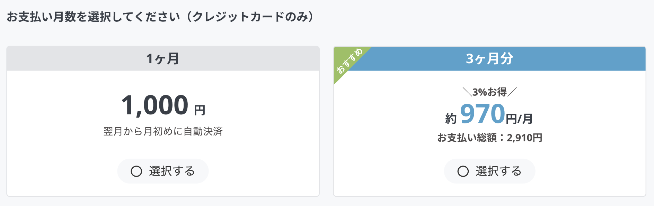Click the 円/月 unit after 970
The image size is (654, 206).
519,119
